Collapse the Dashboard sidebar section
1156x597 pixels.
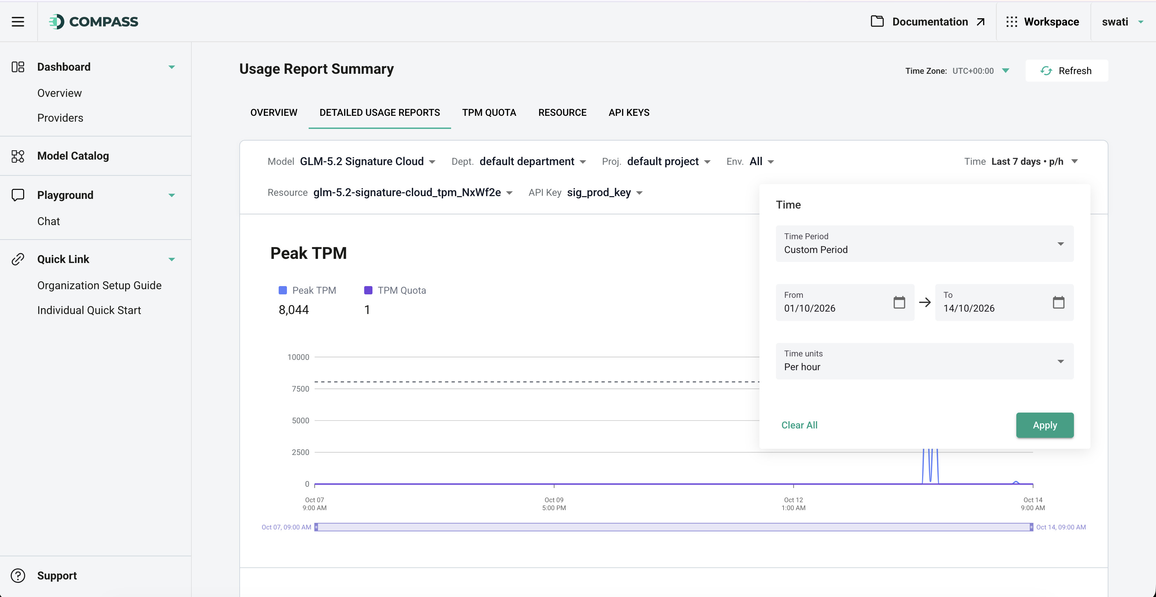click(x=171, y=67)
